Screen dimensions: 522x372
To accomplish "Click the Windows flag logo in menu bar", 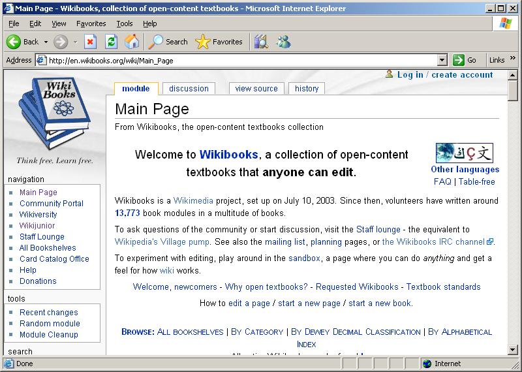I will pyautogui.click(x=505, y=23).
